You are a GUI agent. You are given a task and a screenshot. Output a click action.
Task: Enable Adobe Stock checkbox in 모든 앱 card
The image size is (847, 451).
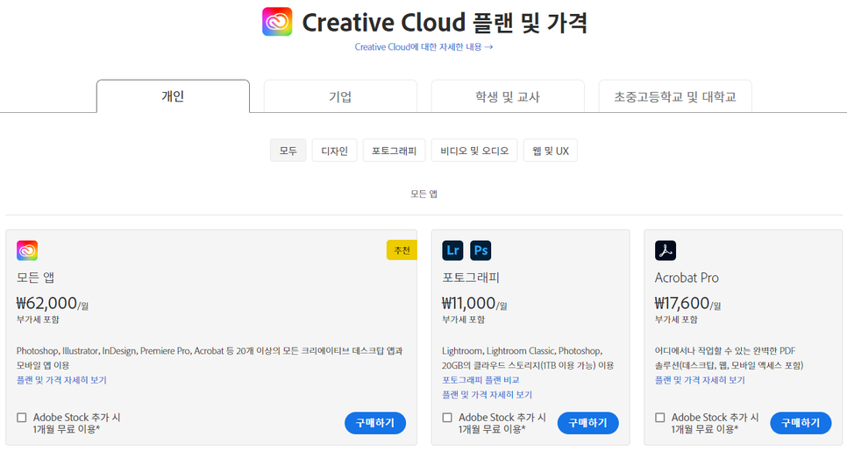tap(22, 417)
